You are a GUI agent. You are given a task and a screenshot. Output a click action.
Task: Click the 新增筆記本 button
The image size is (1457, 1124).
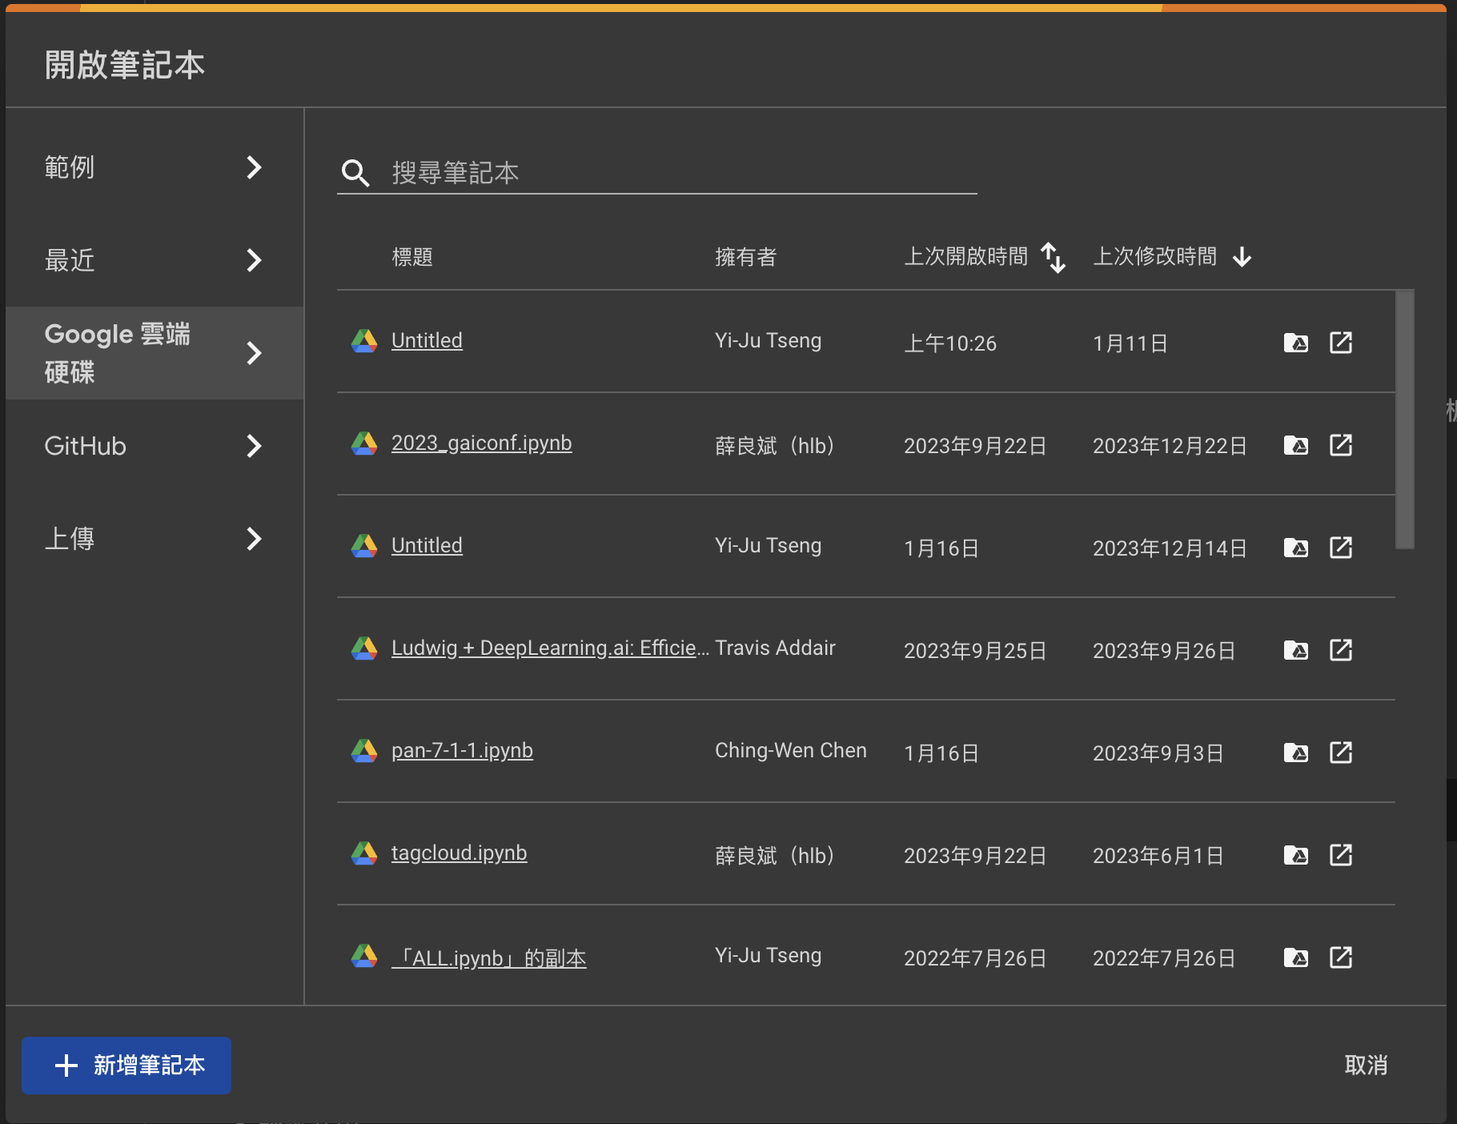[126, 1065]
